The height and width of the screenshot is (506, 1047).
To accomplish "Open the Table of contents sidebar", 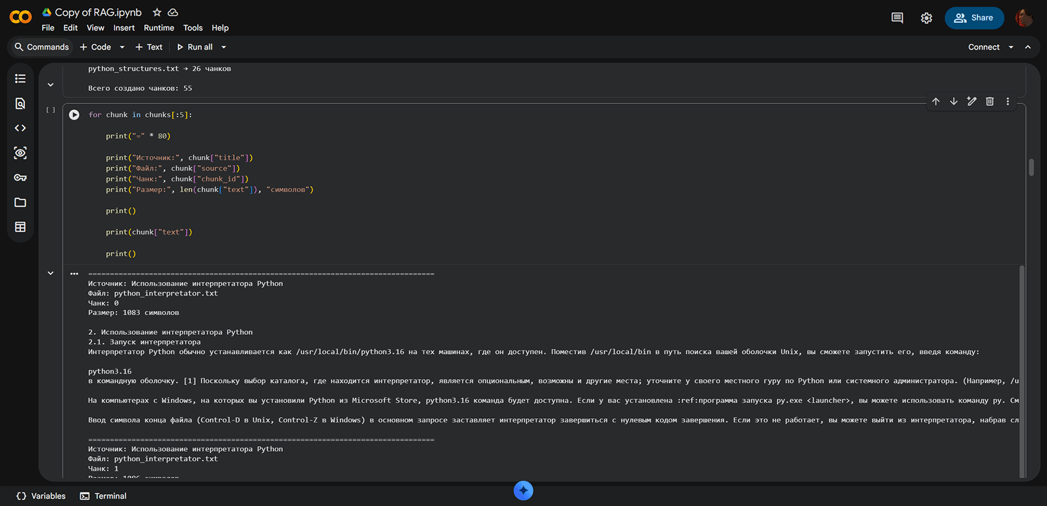I will 20,79.
